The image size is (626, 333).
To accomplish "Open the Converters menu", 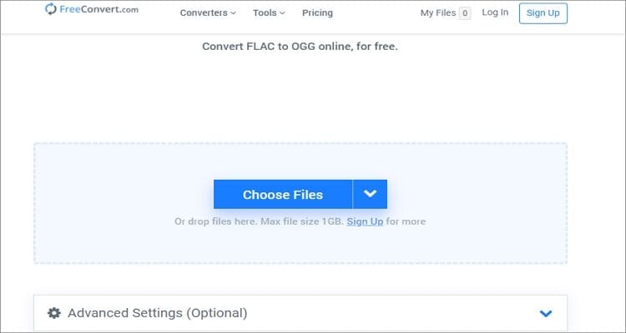I will (x=204, y=12).
